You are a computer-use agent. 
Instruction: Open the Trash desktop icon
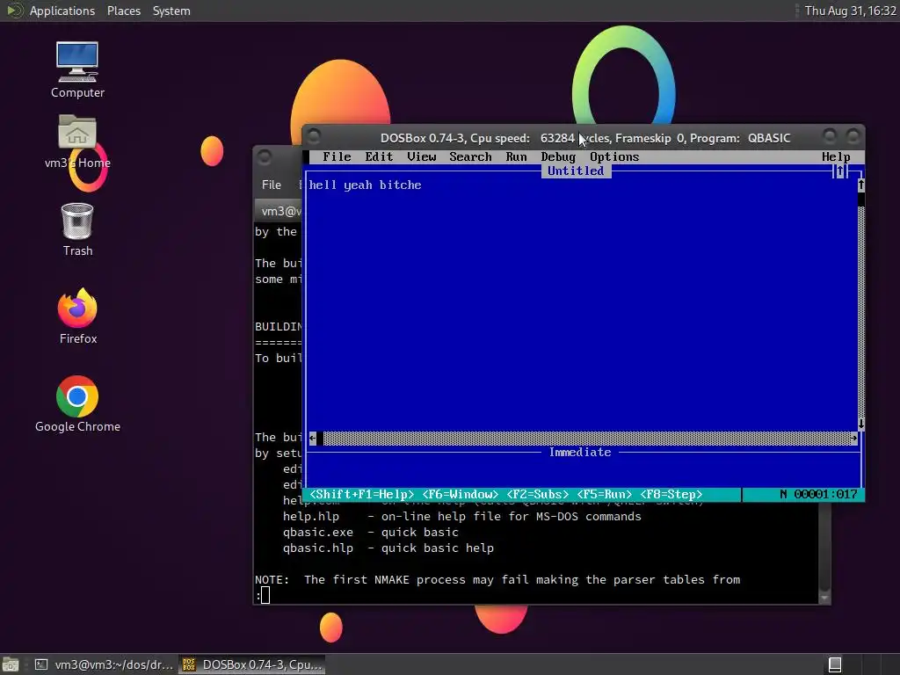(x=77, y=229)
